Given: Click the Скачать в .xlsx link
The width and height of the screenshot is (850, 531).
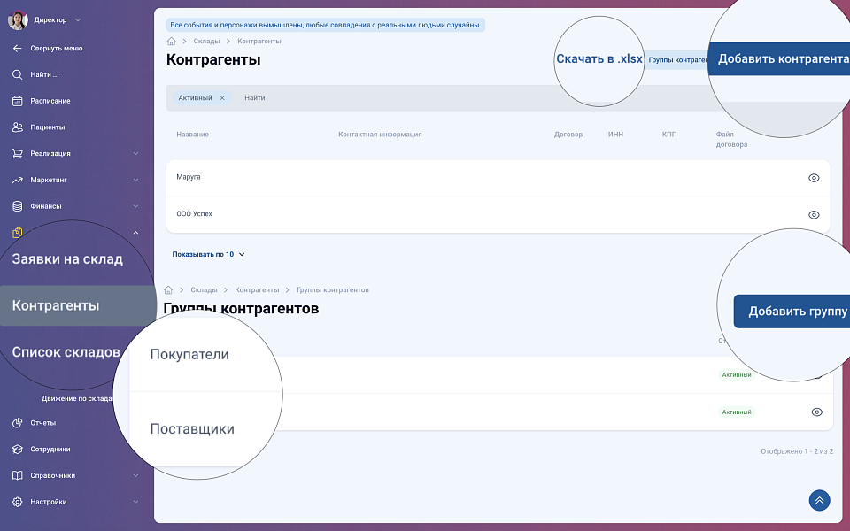Looking at the screenshot, I should point(599,59).
